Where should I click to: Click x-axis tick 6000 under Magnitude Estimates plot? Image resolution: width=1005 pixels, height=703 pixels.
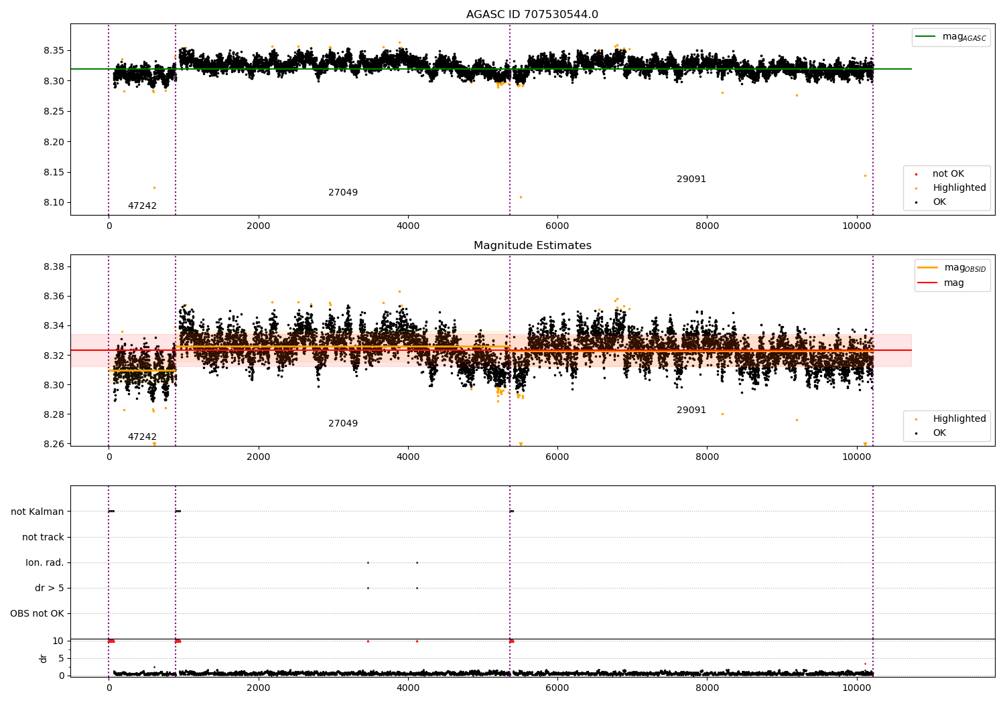pos(557,457)
